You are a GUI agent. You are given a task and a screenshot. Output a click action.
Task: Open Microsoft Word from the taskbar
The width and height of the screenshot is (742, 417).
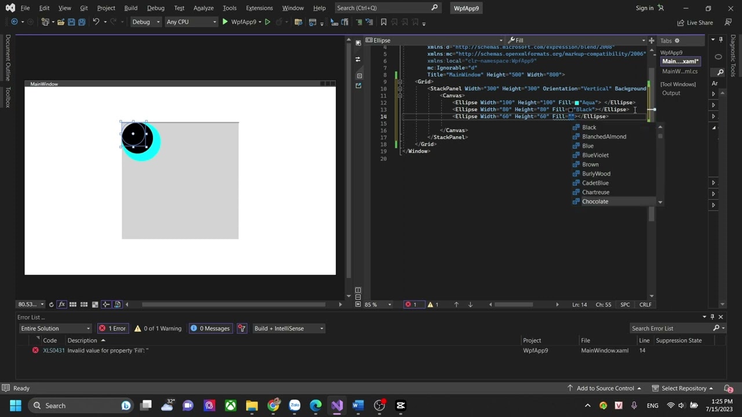pyautogui.click(x=358, y=405)
